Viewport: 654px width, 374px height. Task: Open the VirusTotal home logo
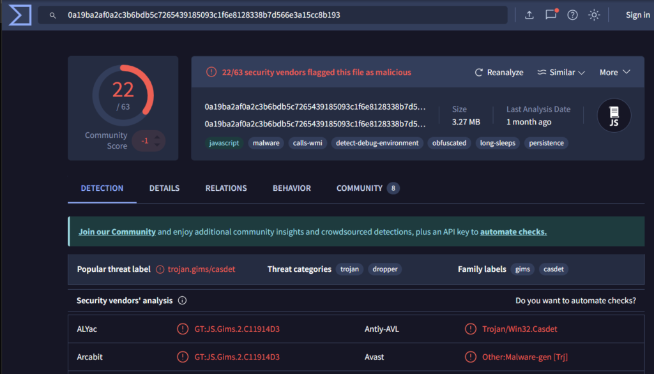[x=20, y=15]
